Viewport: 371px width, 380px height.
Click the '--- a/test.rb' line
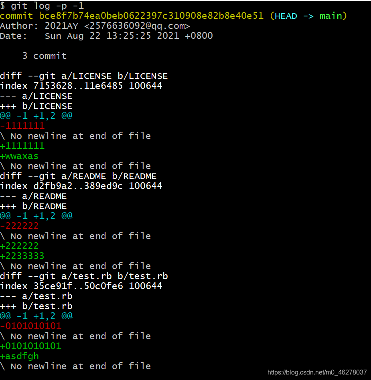(x=36, y=296)
